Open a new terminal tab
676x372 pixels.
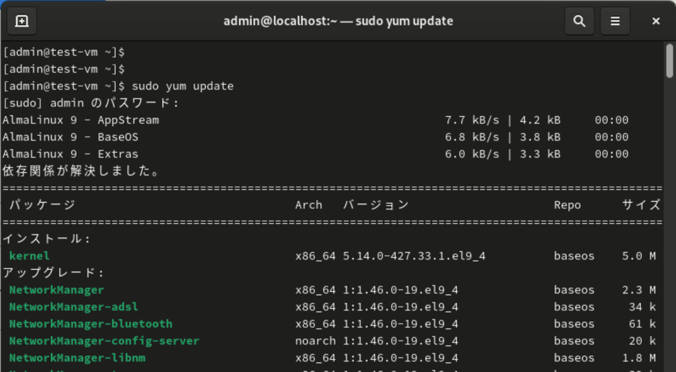tap(22, 21)
